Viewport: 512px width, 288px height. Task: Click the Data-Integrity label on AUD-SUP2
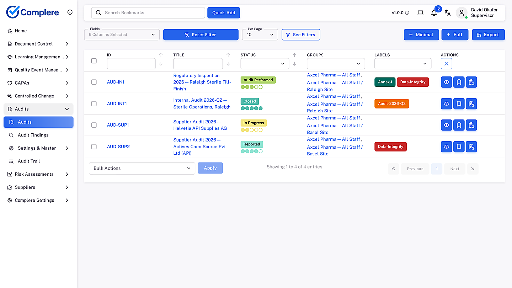tap(390, 146)
